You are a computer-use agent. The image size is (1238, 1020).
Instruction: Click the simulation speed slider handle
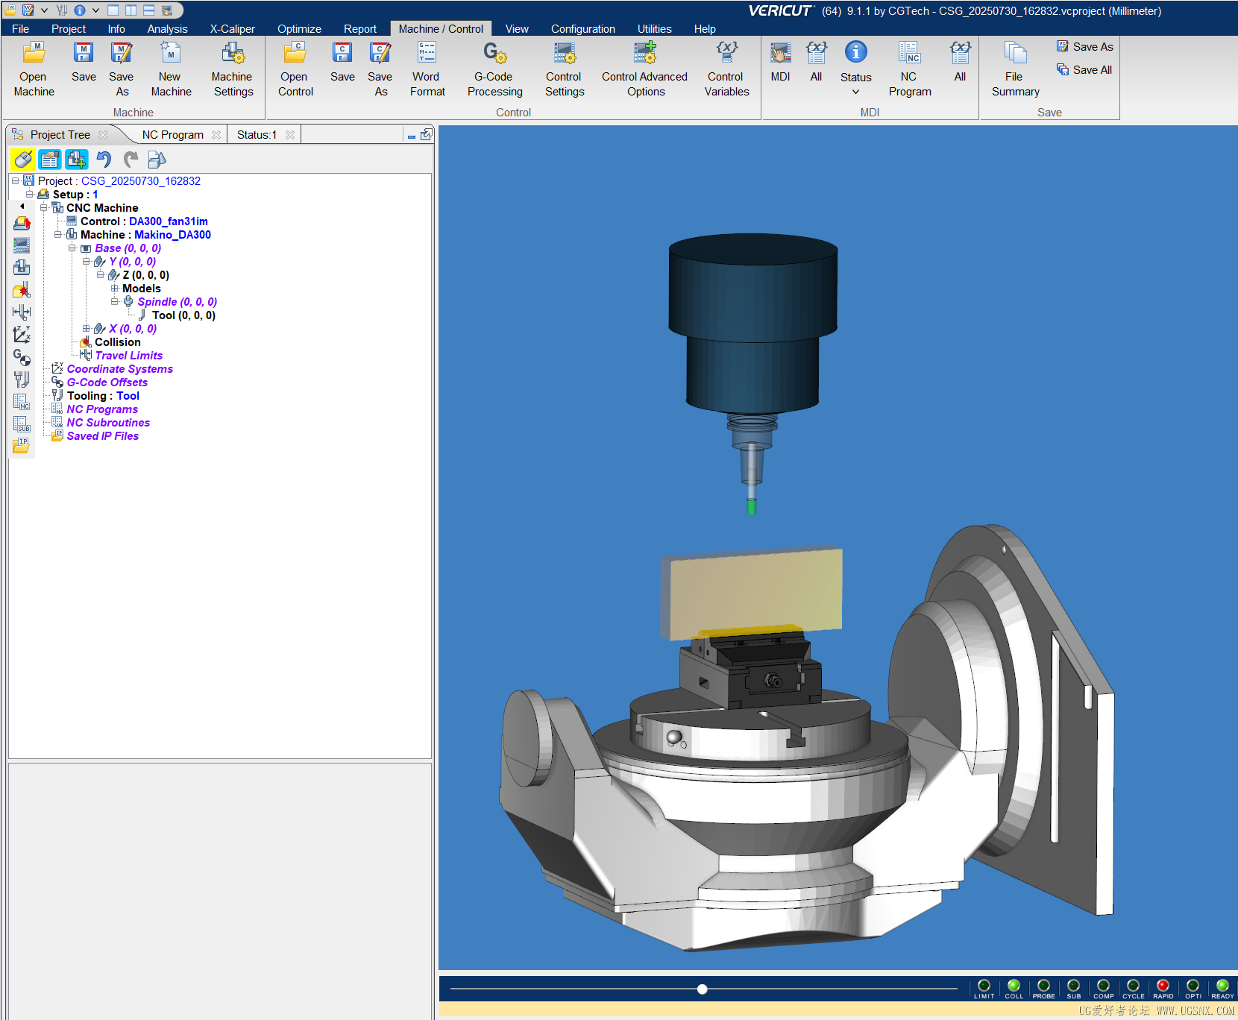702,989
